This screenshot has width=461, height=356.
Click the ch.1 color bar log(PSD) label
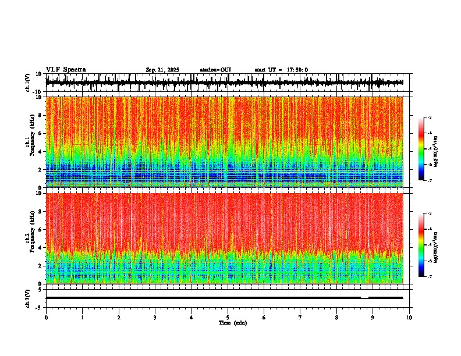click(x=436, y=152)
